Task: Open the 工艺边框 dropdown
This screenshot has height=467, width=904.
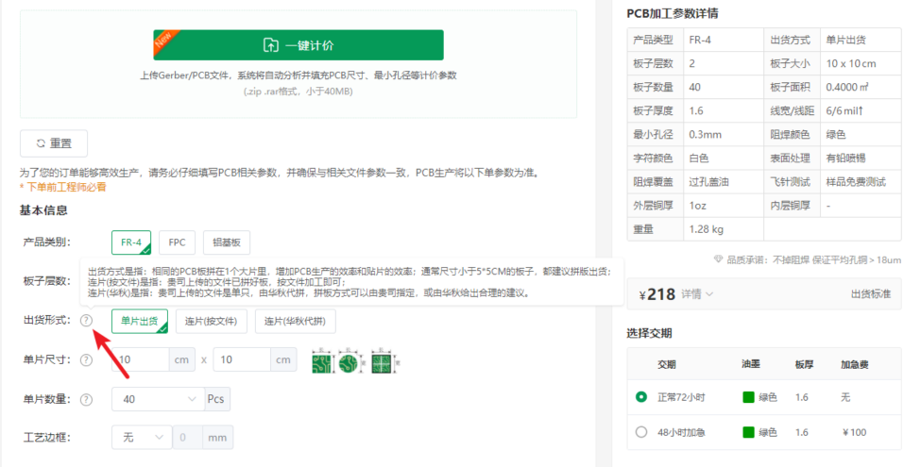Action: tap(142, 438)
